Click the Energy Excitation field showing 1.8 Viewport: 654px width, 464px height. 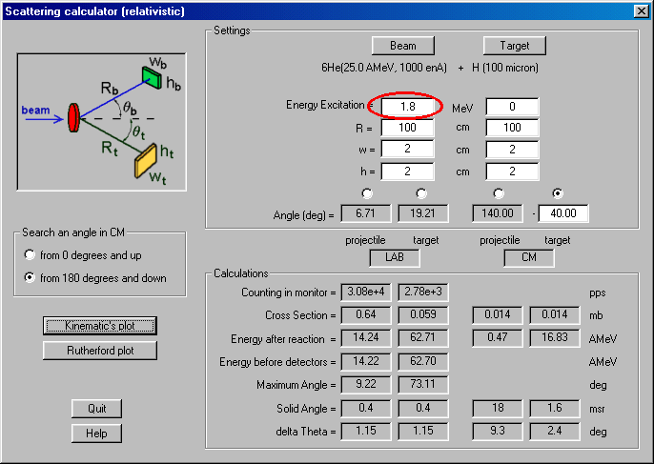(x=408, y=107)
